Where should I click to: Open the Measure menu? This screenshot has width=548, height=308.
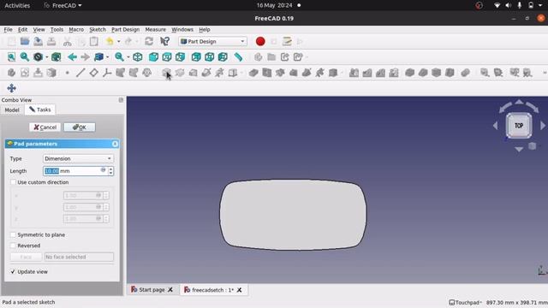tap(156, 30)
